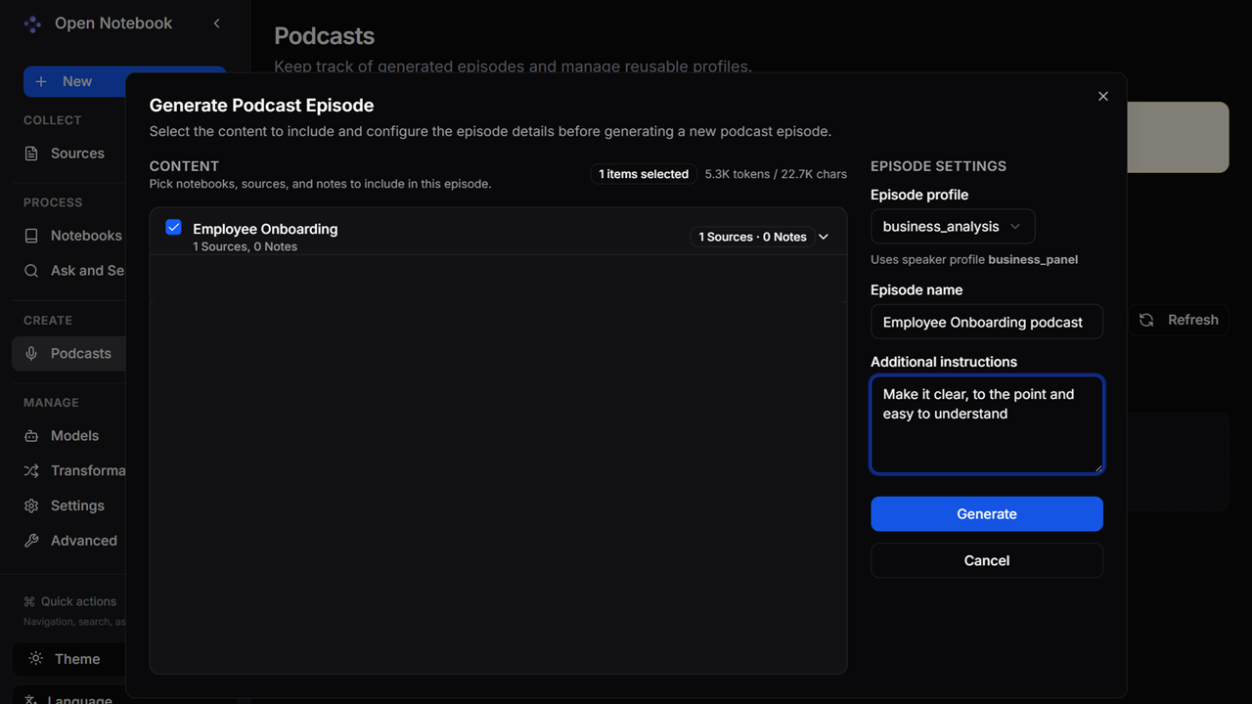Grab the Additional instructions resize handle
The image size is (1252, 704).
coord(1098,468)
